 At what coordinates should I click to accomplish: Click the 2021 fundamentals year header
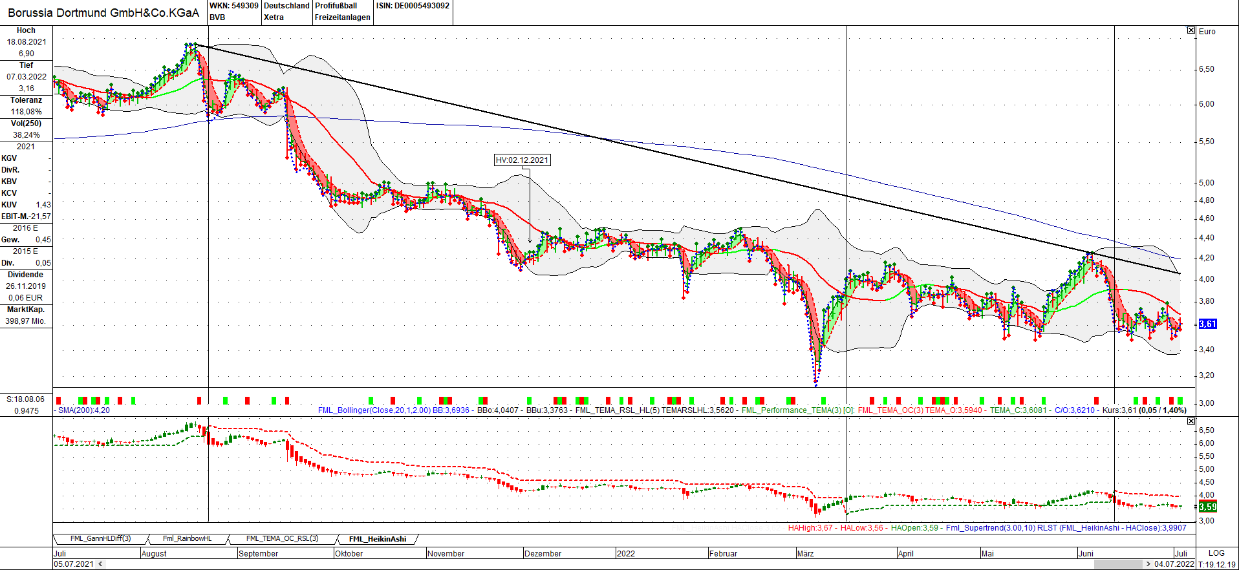tap(26, 147)
